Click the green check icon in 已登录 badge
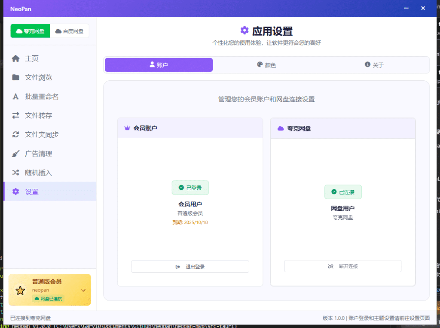Screen dimensions: 440x328 tap(181, 188)
